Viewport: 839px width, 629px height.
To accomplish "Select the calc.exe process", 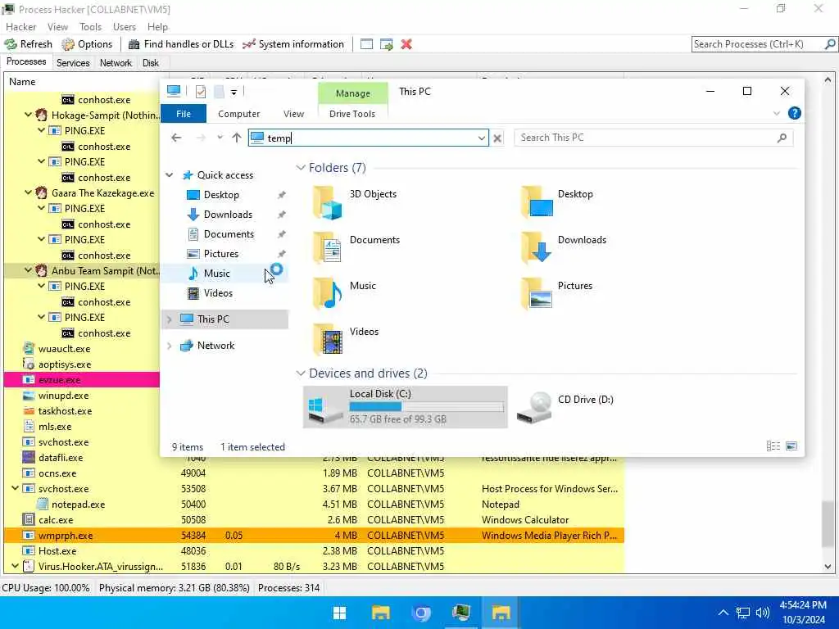I will (x=314, y=520).
